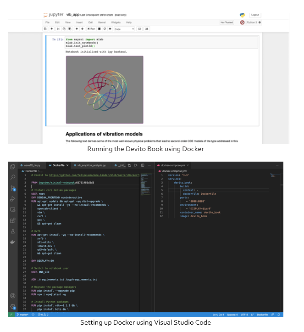
Task: Open github.com FelipeLema link in Dockerfile
Action: coord(94,175)
